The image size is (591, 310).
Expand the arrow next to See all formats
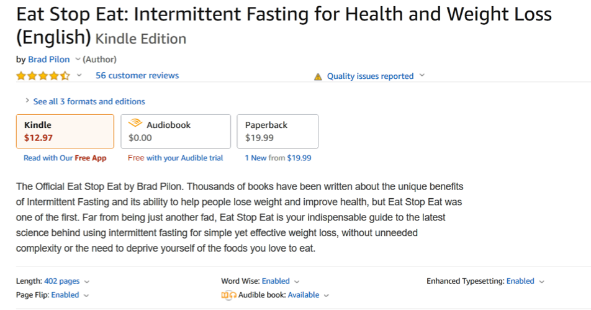click(27, 101)
